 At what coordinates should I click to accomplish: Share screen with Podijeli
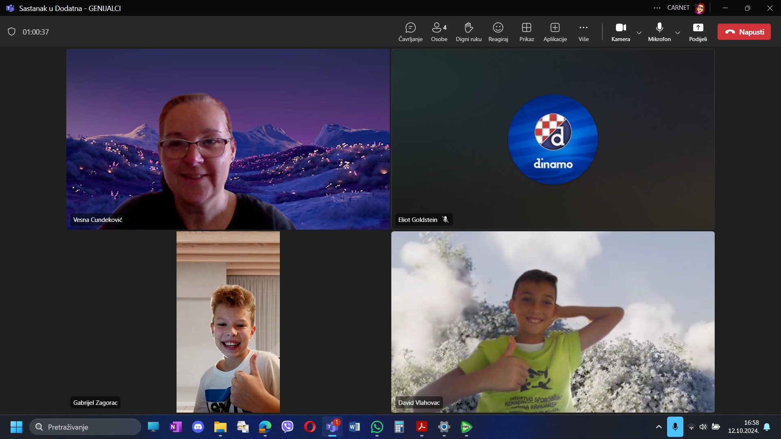[x=698, y=32]
